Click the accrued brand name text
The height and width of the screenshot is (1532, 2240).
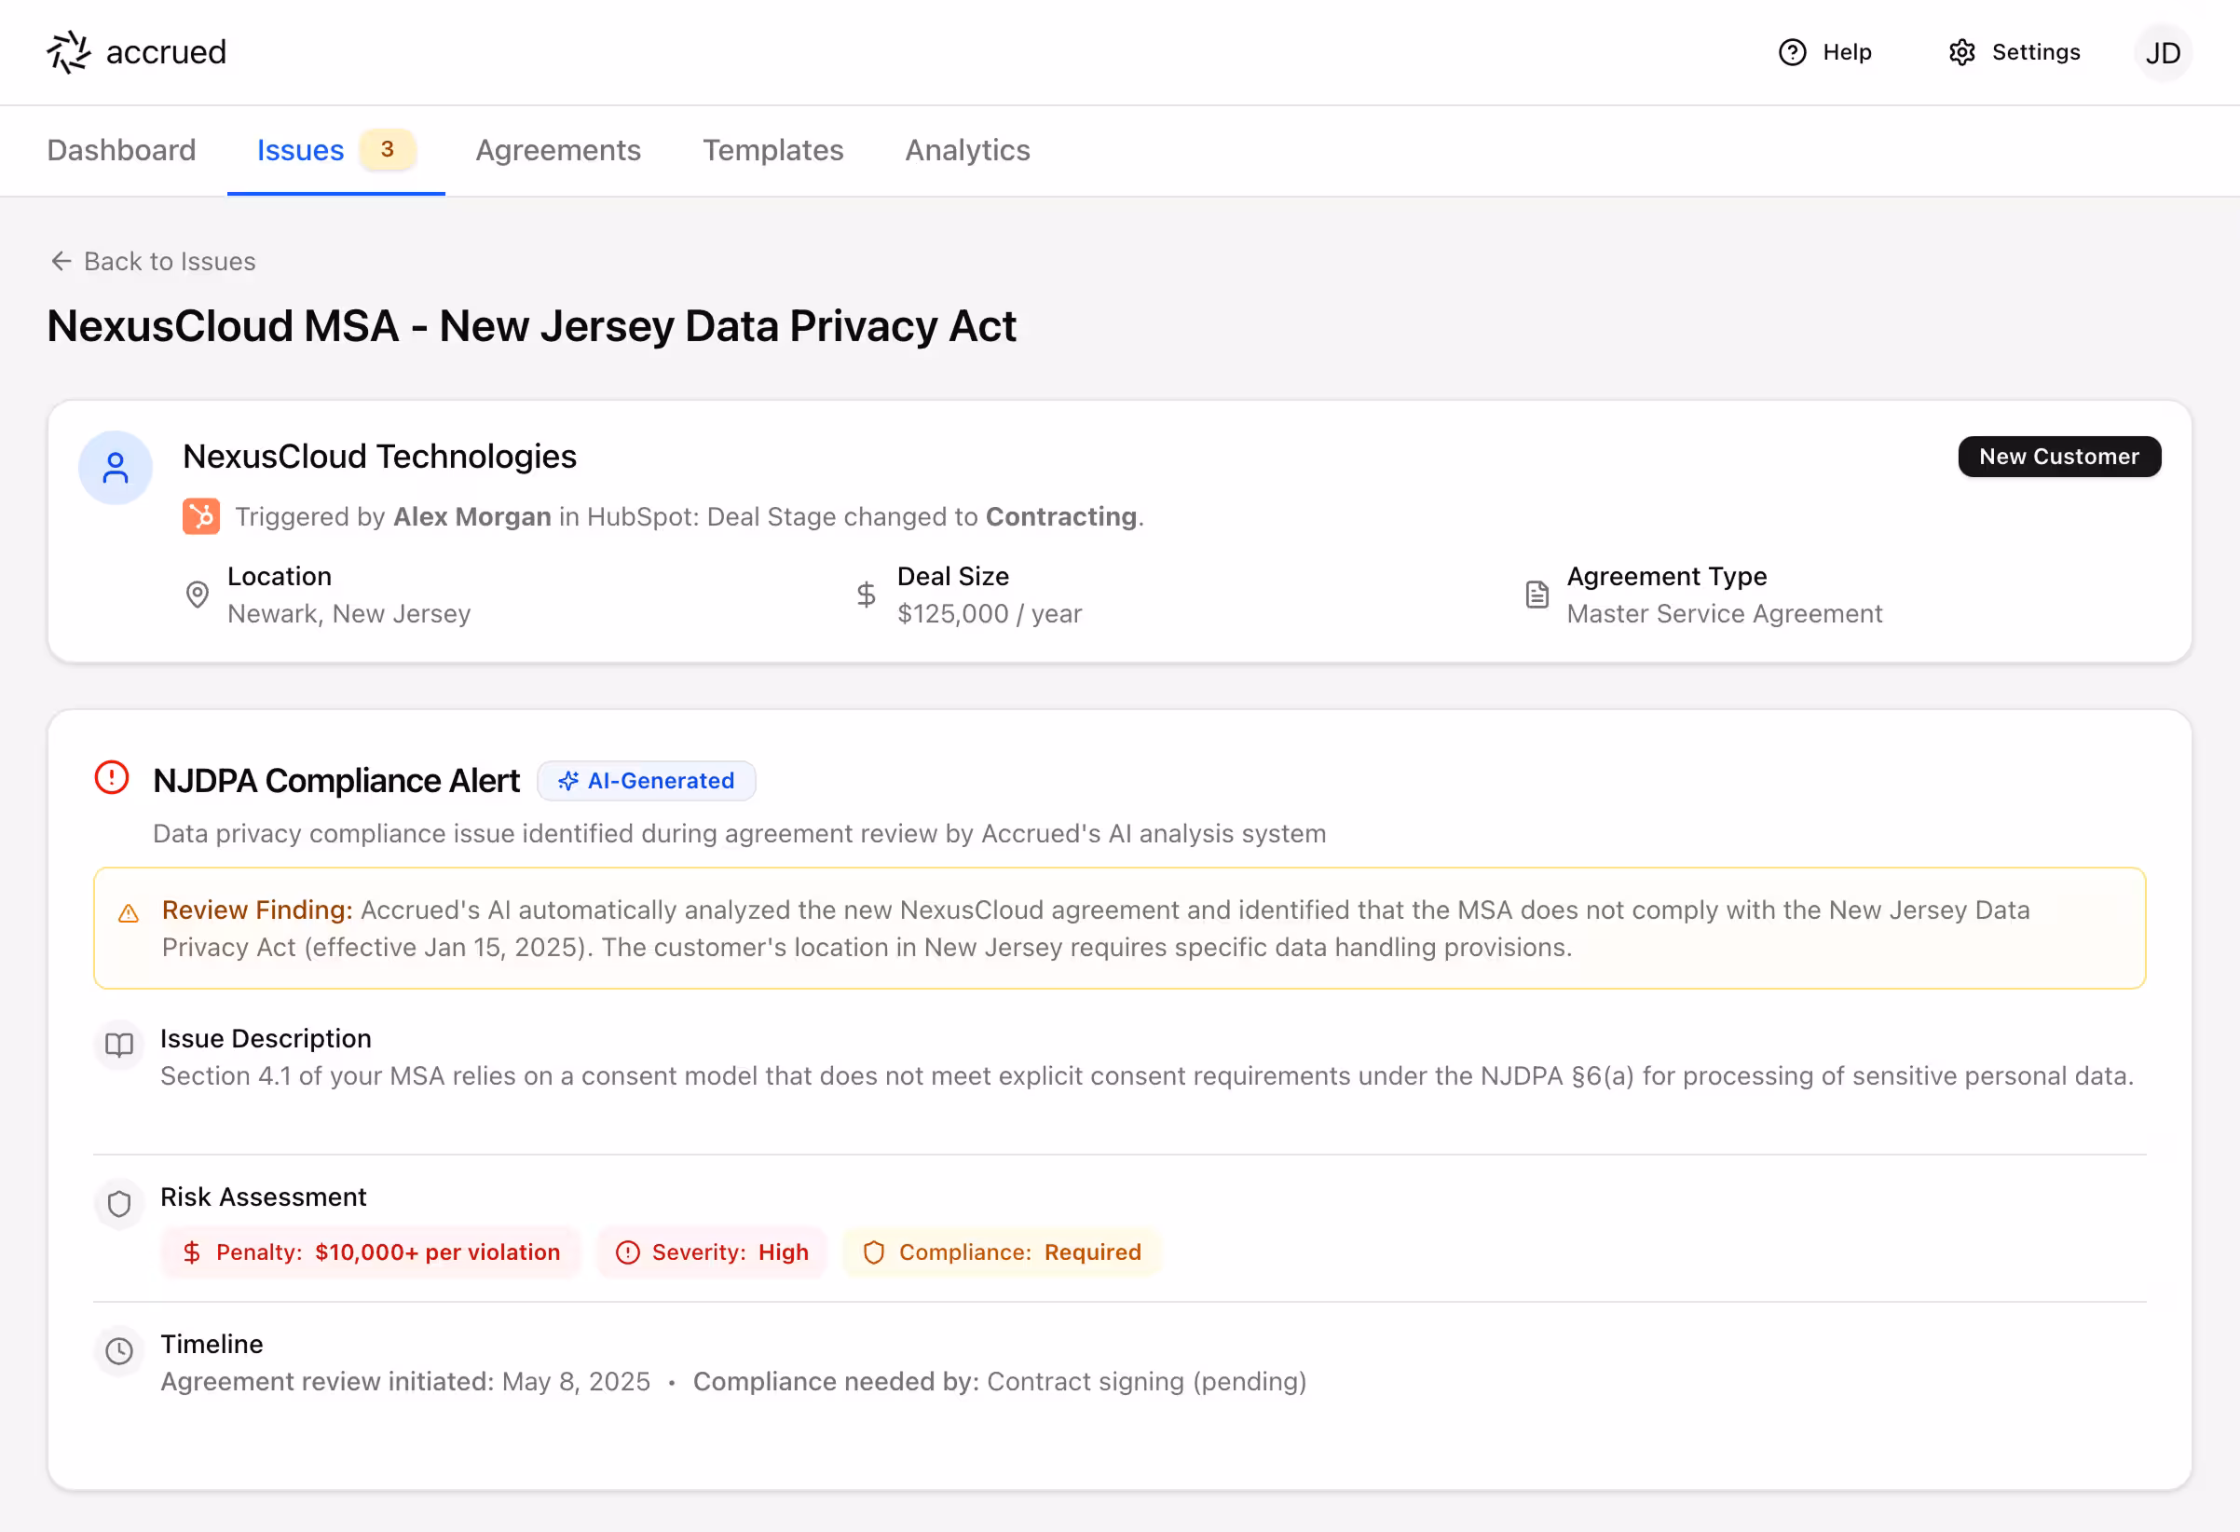(x=166, y=52)
